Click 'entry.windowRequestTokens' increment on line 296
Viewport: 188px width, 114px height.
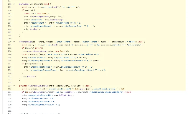click(x=61, y=61)
